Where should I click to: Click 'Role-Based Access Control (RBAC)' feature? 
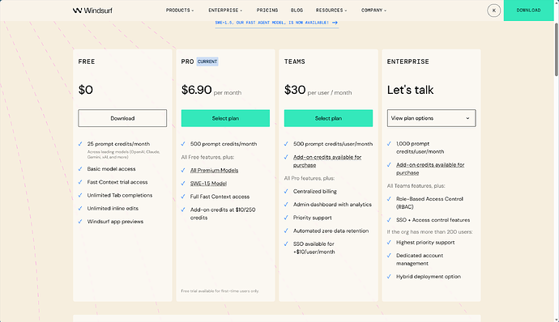point(429,203)
